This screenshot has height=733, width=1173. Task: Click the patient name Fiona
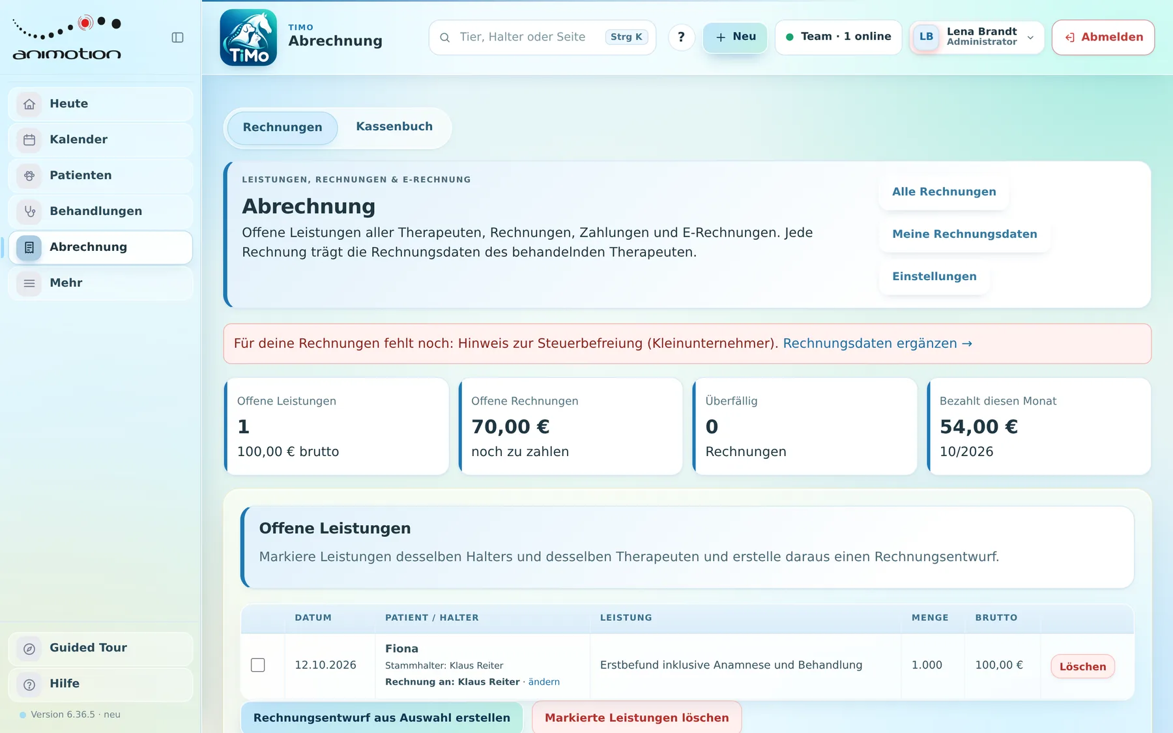click(x=401, y=649)
